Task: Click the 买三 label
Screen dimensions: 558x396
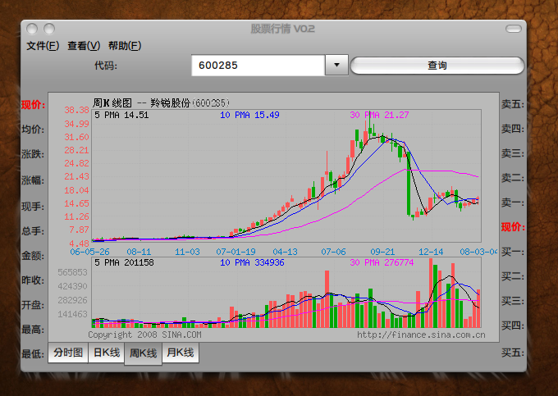Action: pos(513,301)
